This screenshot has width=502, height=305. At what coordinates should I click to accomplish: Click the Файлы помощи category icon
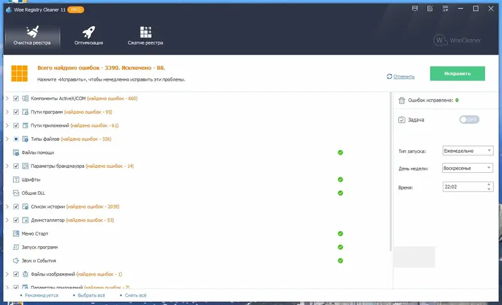click(x=16, y=153)
